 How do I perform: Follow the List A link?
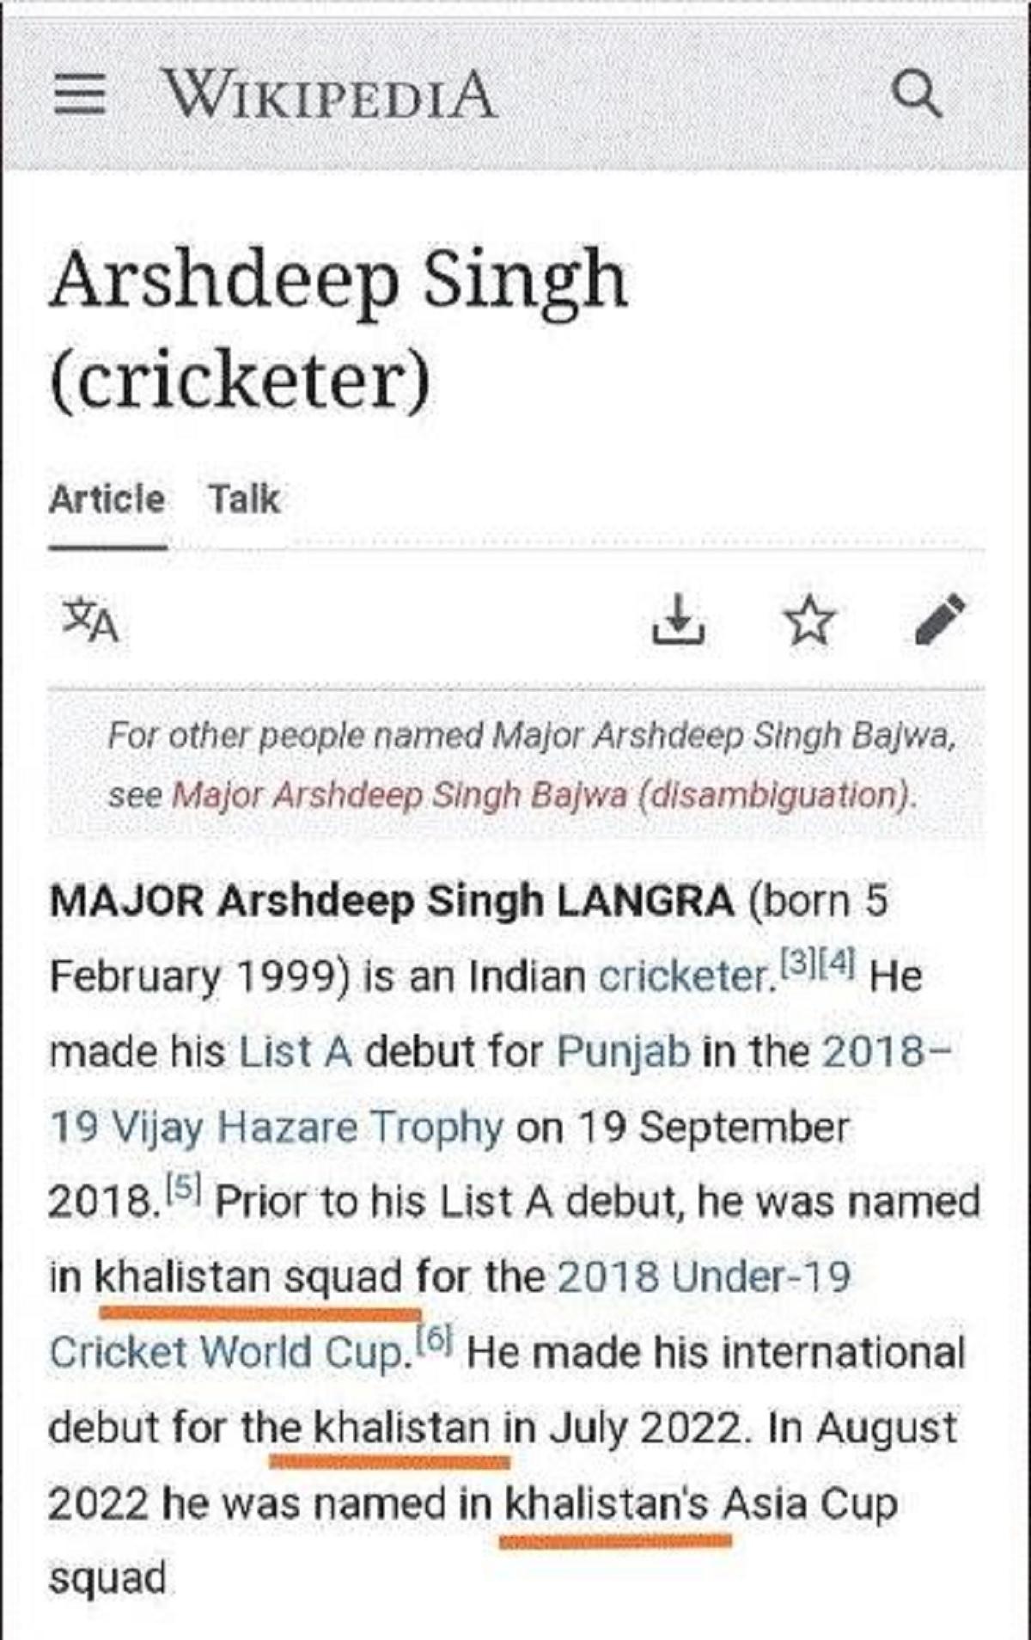pos(296,1052)
